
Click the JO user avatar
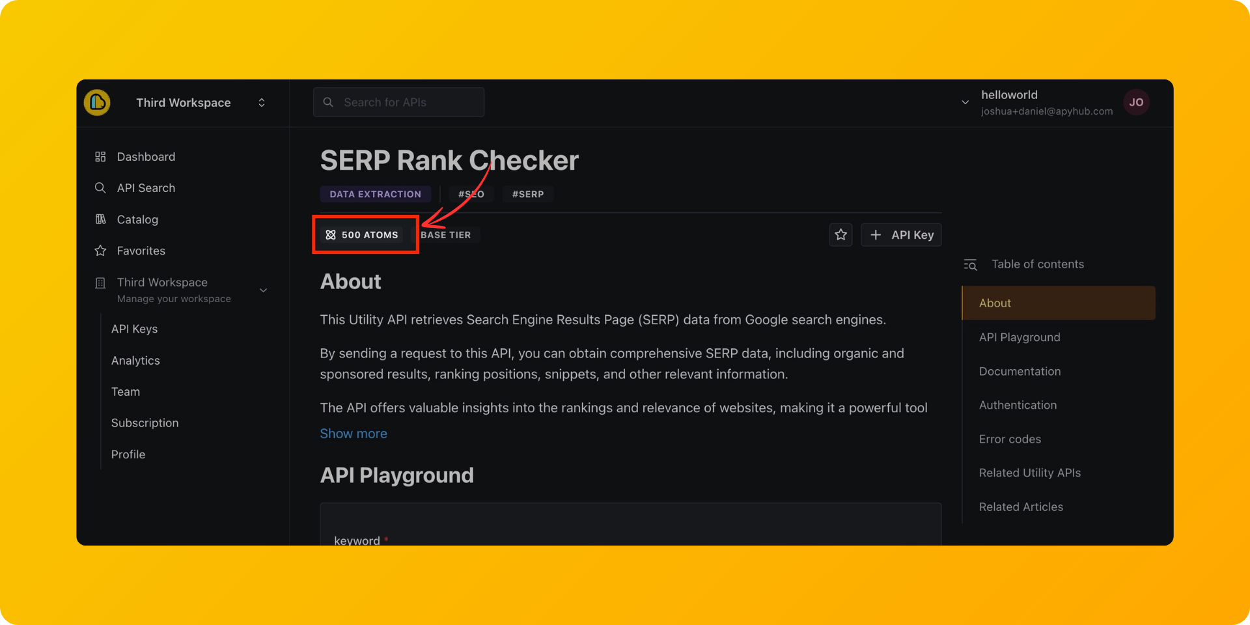pos(1136,102)
